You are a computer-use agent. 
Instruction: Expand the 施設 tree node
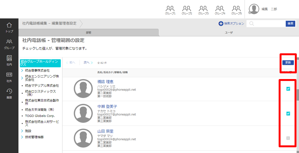[x=22, y=131]
